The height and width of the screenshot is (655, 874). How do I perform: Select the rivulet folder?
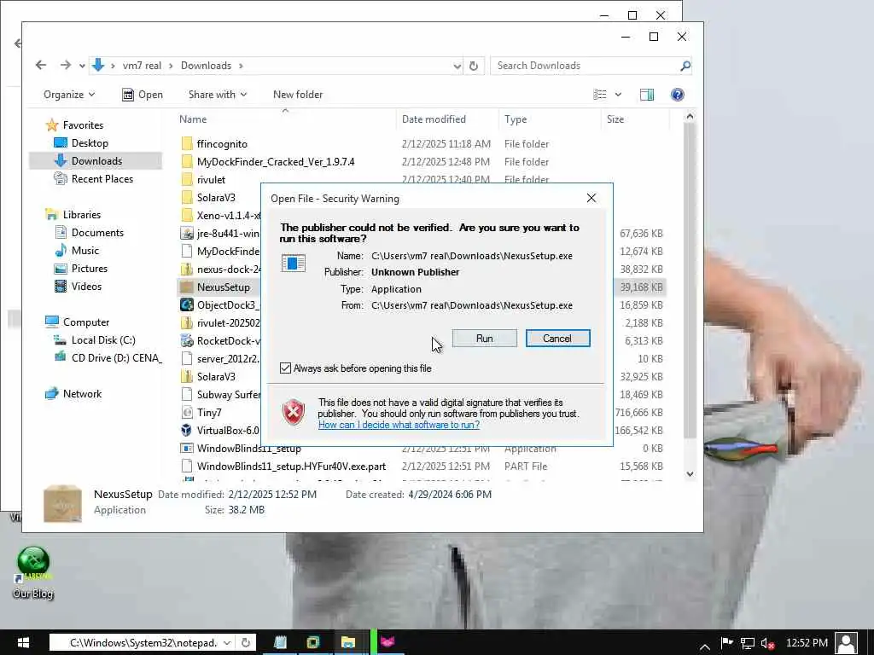click(211, 180)
